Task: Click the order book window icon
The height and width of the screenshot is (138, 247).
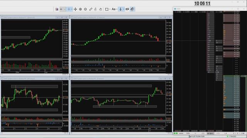Action: point(175,9)
